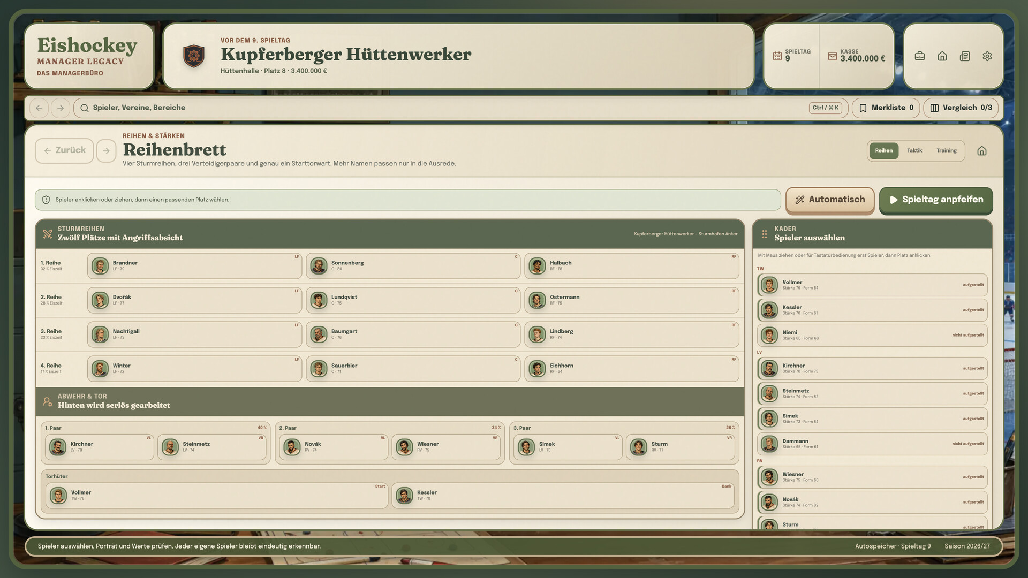Select Eichhorn in the 4. Reihe RF slot
The width and height of the screenshot is (1028, 578).
pyautogui.click(x=632, y=369)
